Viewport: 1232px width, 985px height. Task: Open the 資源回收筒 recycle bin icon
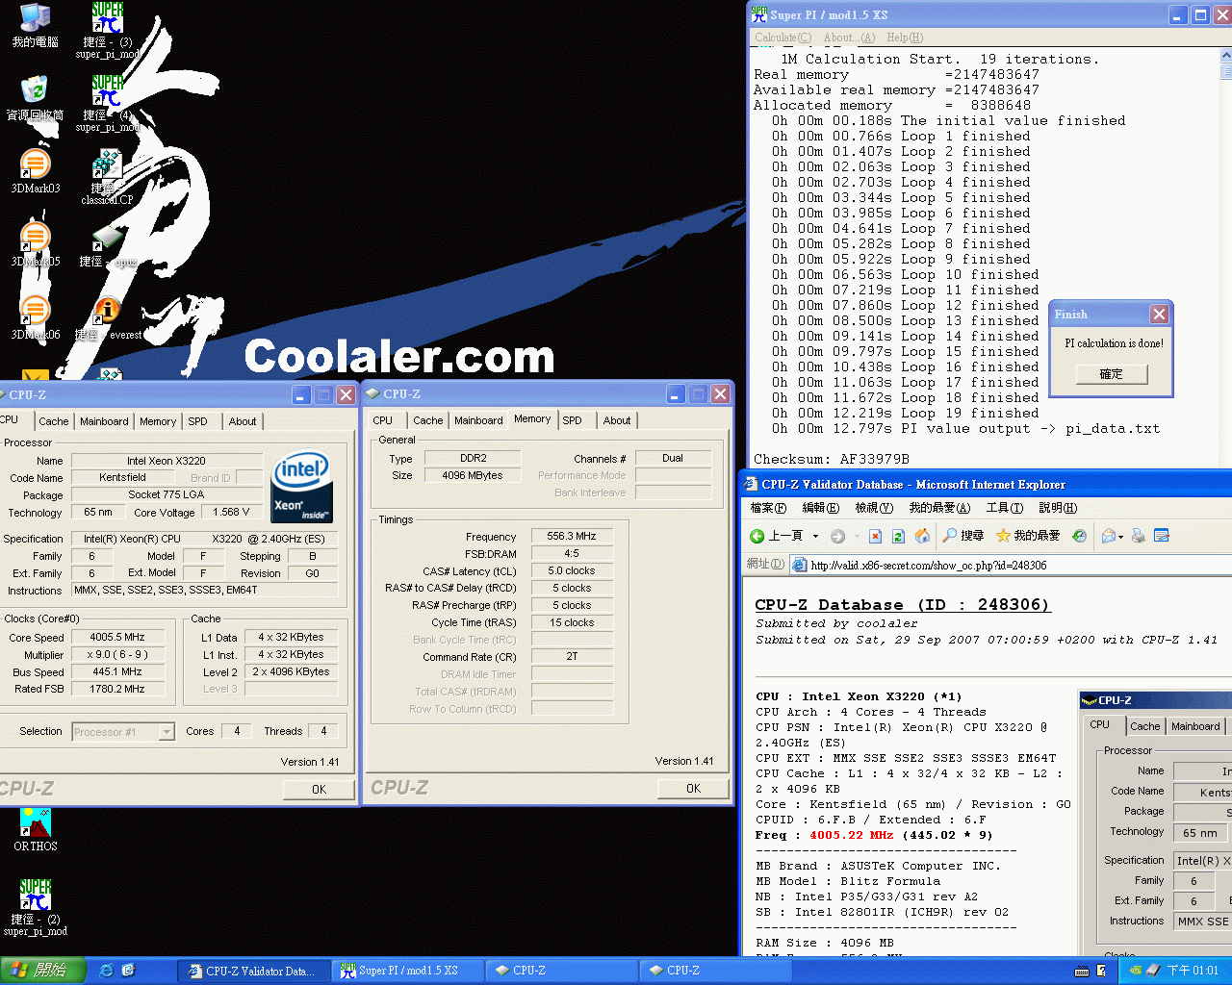coord(35,99)
